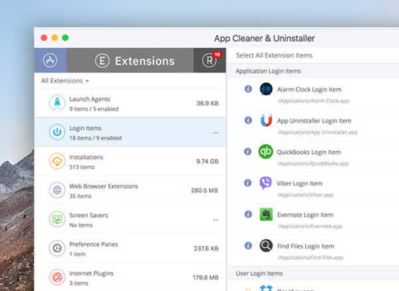Switch to the Extensions tab
The width and height of the screenshot is (399, 291).
pyautogui.click(x=130, y=60)
